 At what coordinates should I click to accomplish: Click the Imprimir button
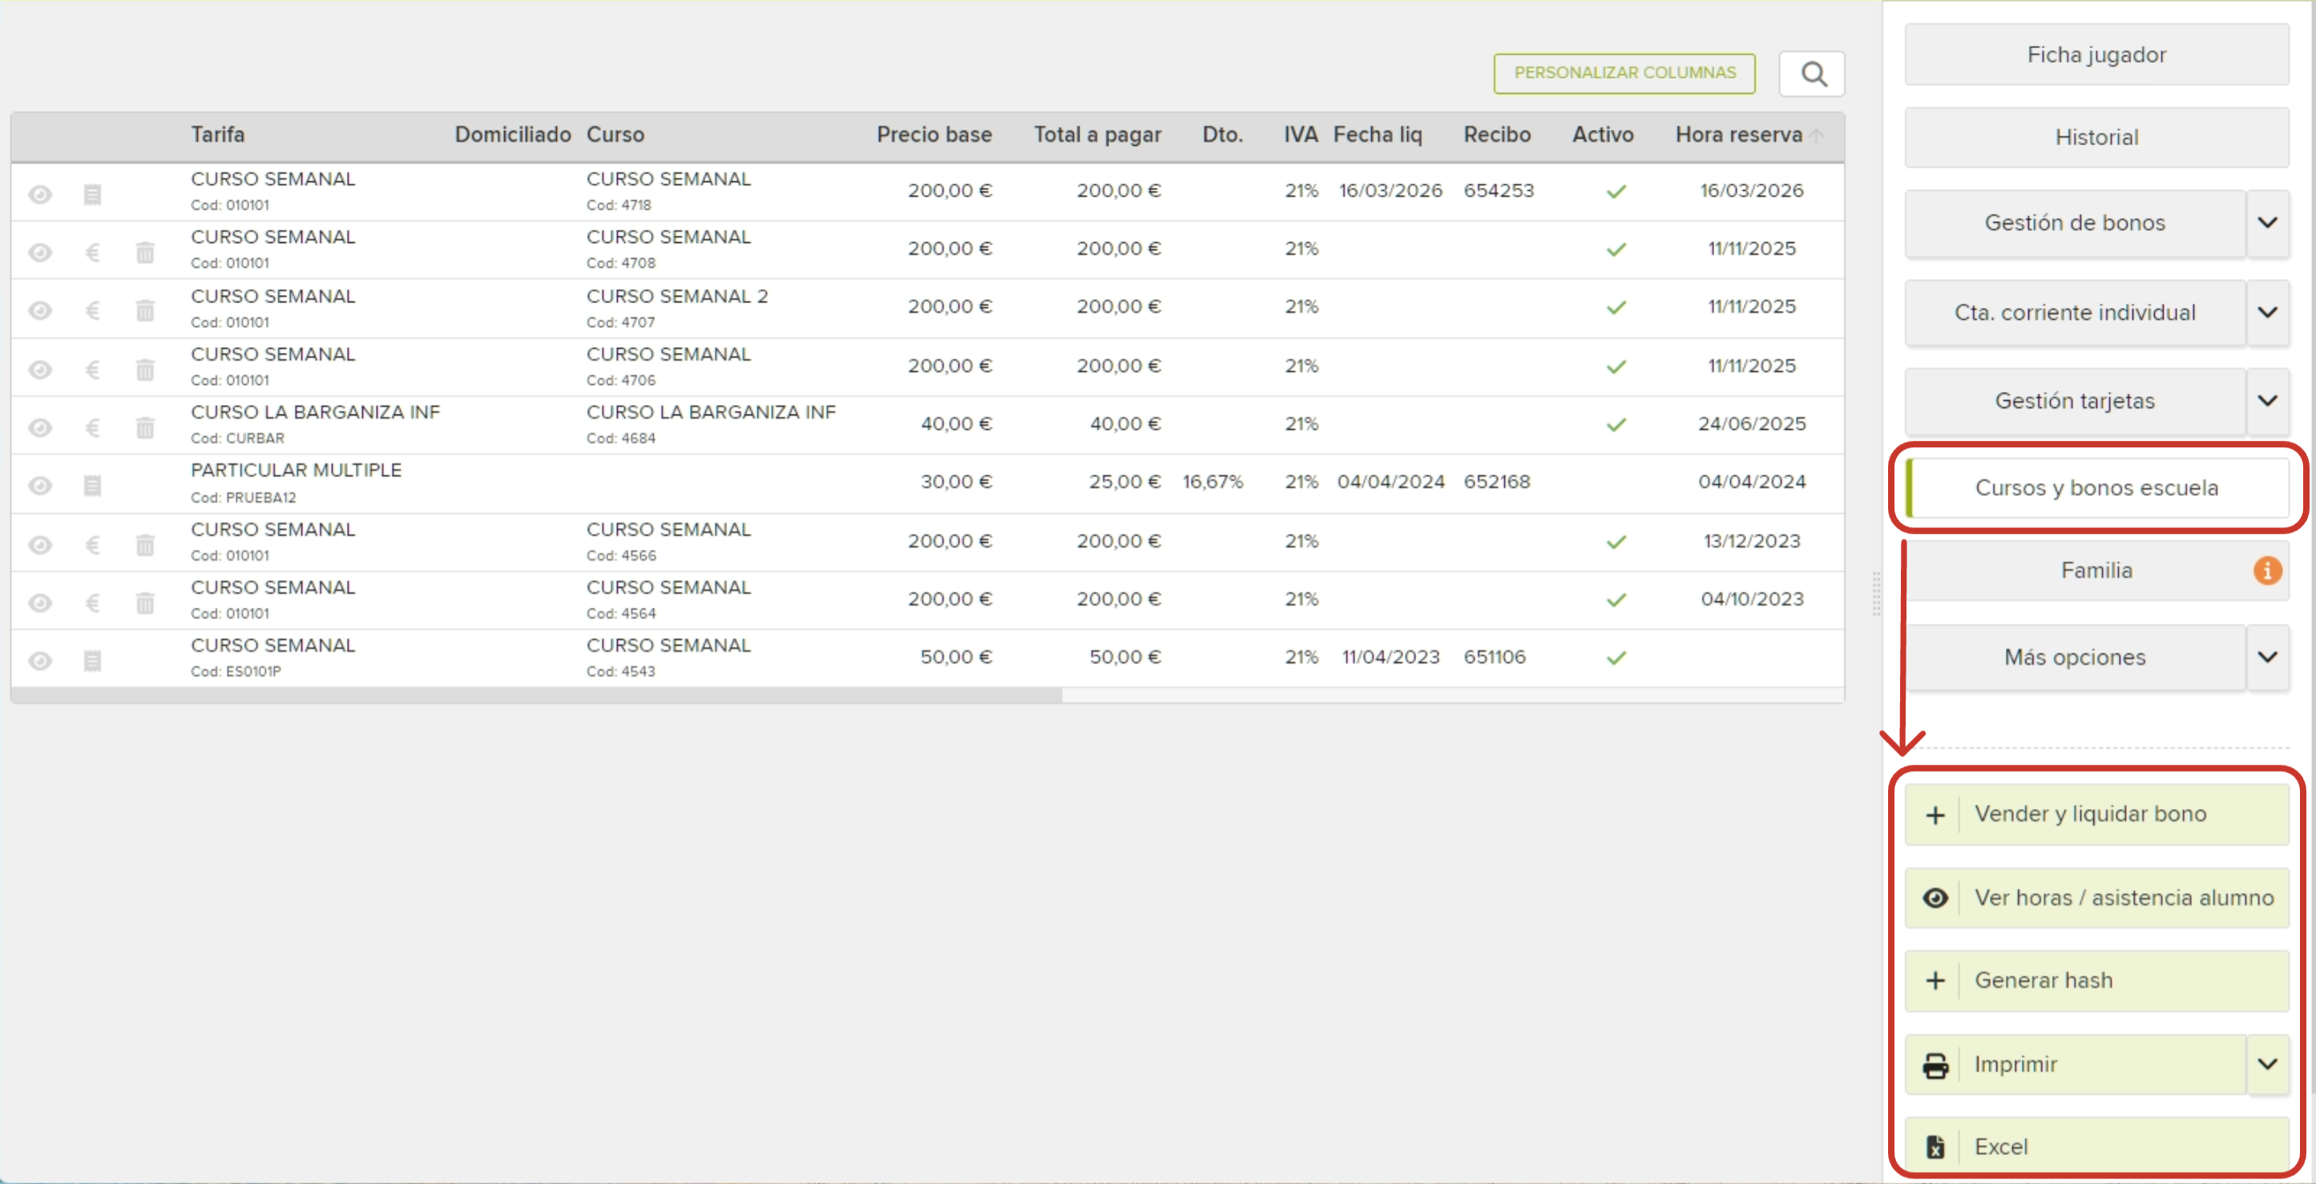(x=2075, y=1065)
